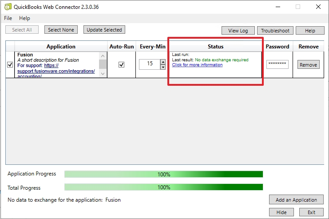
Task: Click the Fusion password field
Action: [x=277, y=64]
